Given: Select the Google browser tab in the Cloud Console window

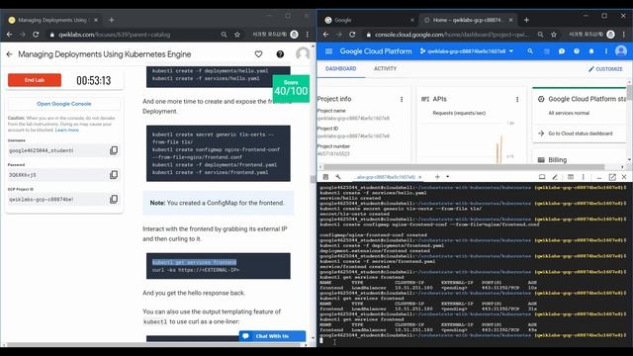Looking at the screenshot, I should [369, 20].
